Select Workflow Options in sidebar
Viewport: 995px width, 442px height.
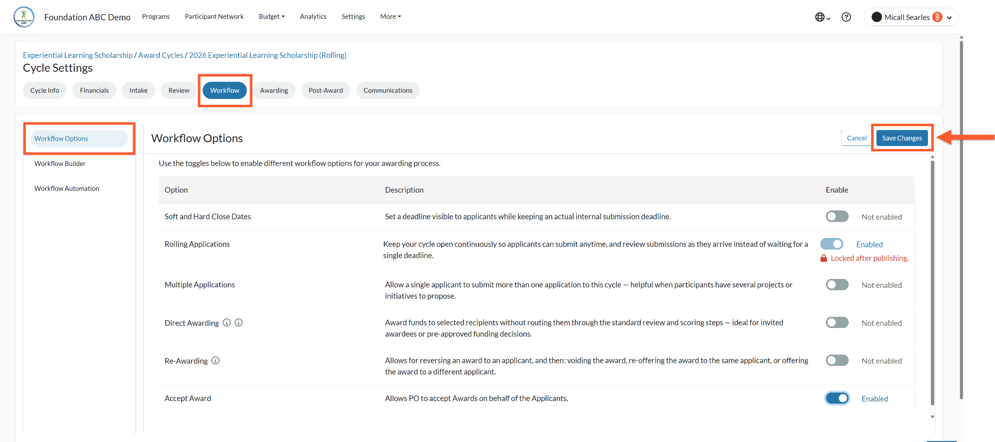(79, 139)
